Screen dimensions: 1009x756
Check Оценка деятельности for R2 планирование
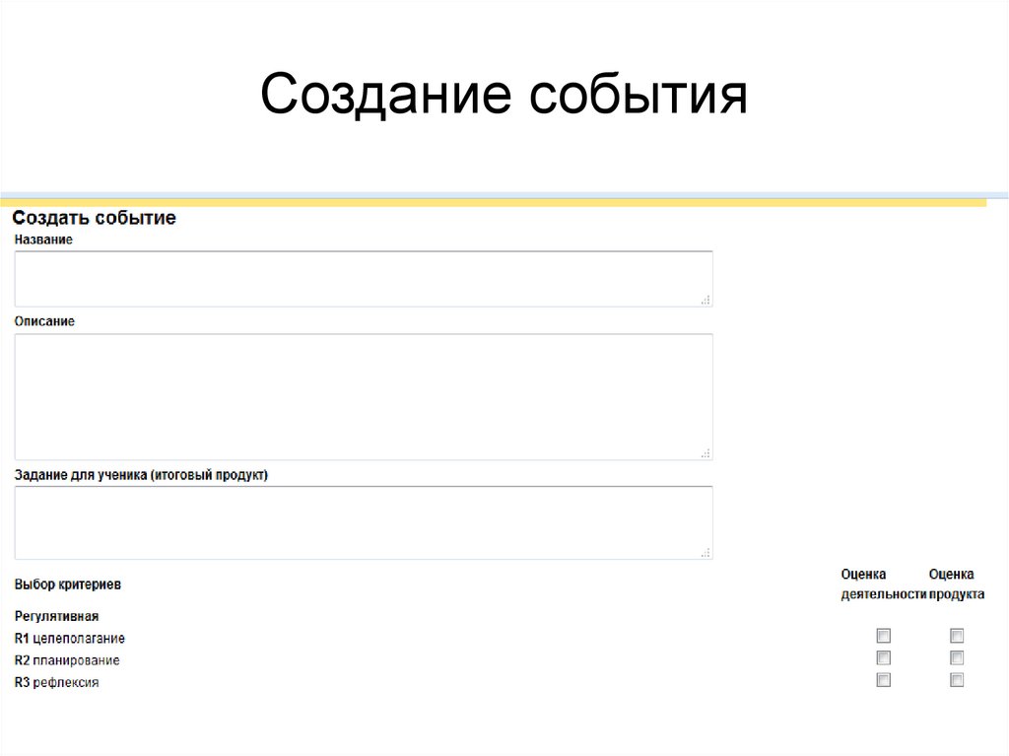pos(882,657)
